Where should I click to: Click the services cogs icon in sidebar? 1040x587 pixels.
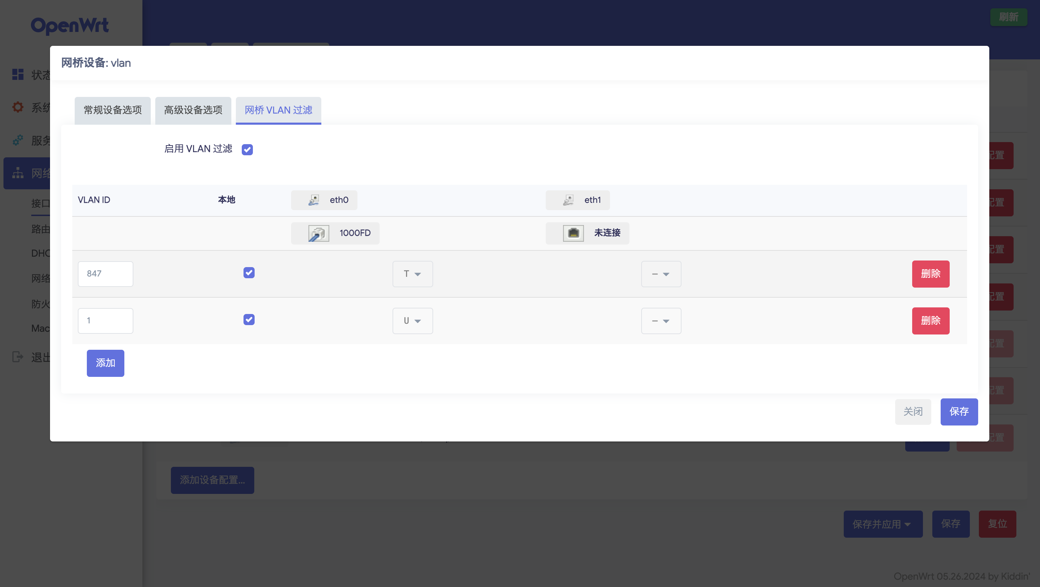[x=18, y=140]
